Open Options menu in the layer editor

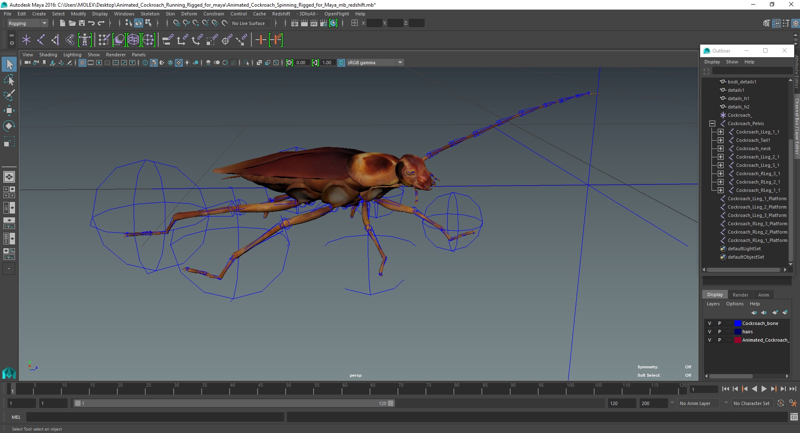coord(734,304)
